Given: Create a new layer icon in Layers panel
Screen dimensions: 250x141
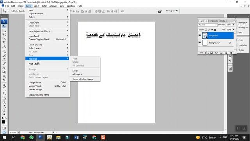Looking at the screenshot, I should coord(226,52).
